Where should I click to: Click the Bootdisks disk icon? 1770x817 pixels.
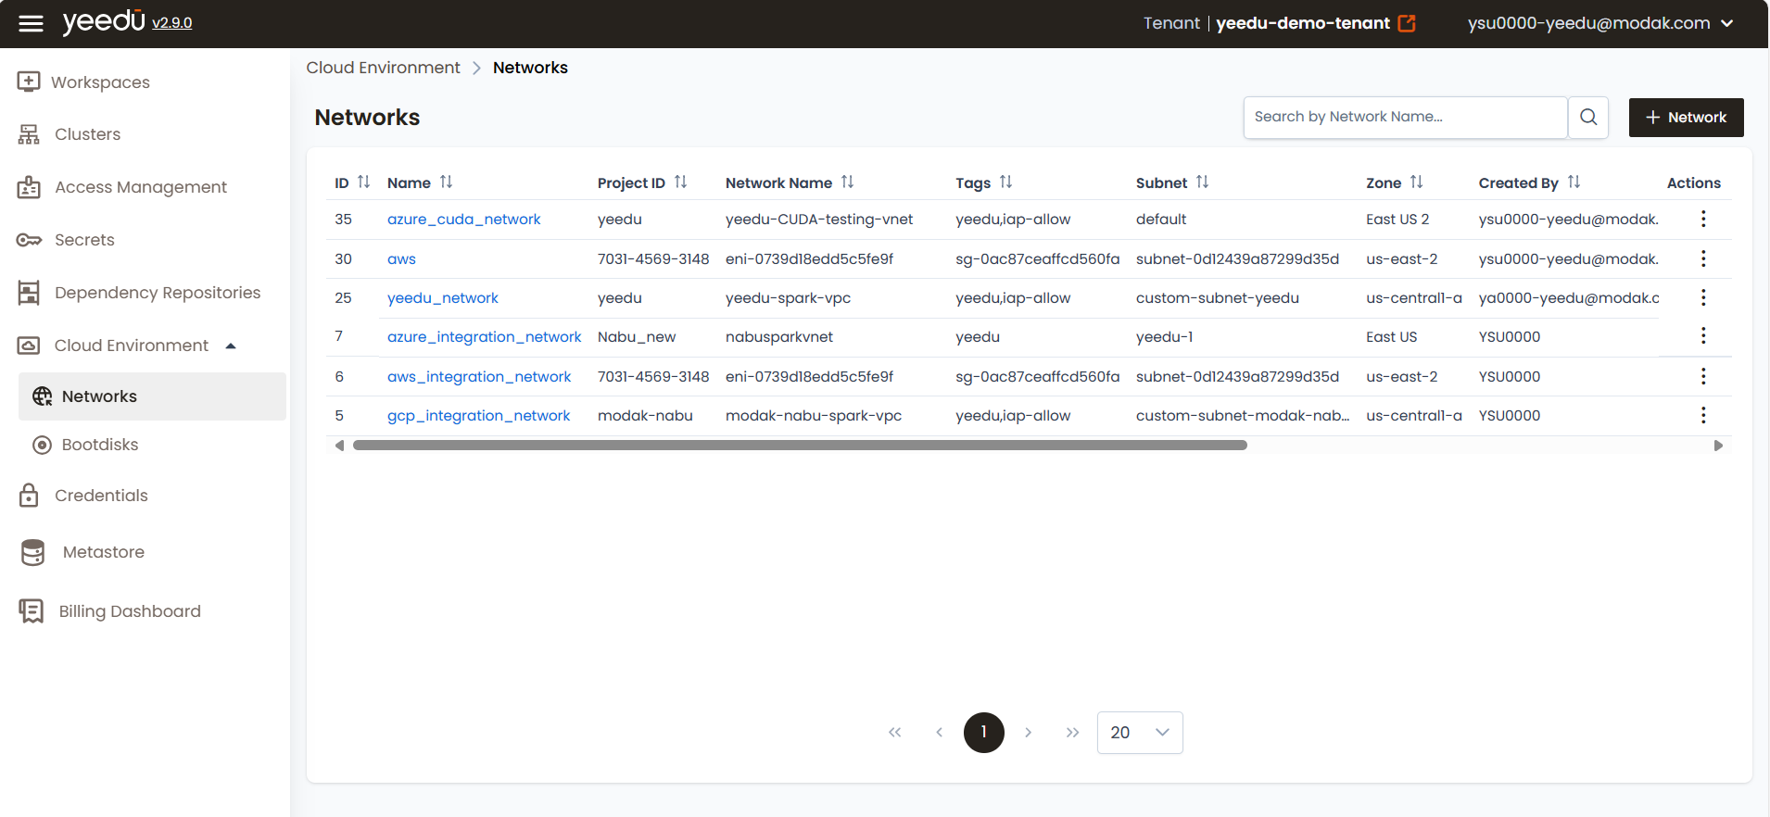[x=42, y=445]
